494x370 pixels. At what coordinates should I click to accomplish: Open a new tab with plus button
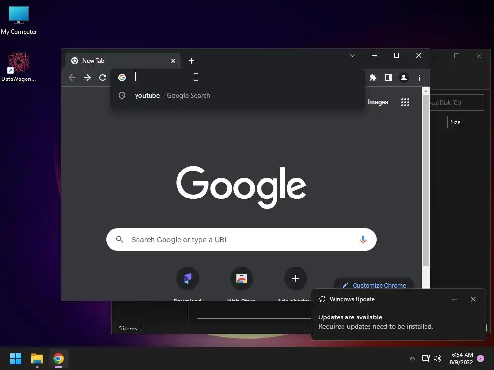click(x=192, y=61)
